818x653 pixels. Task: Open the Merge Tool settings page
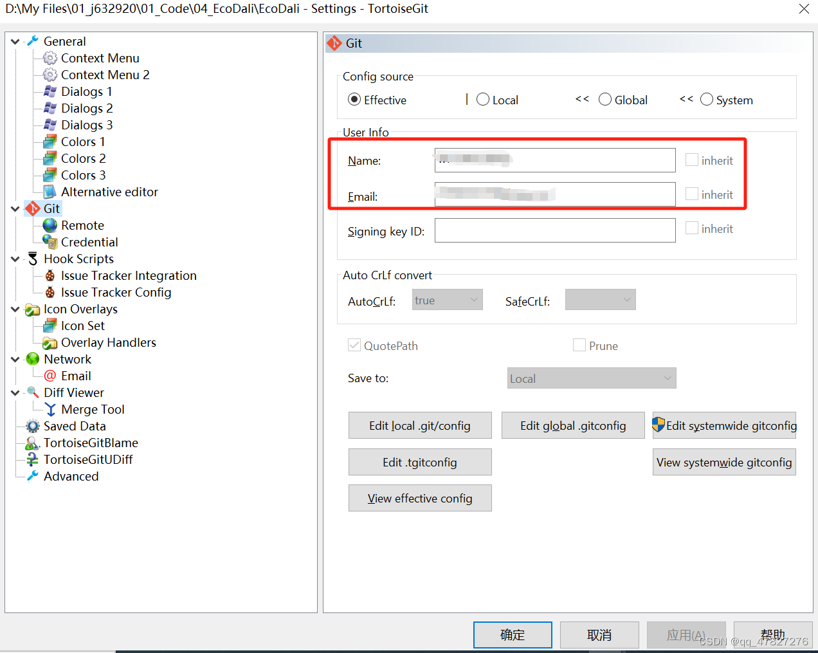(x=93, y=409)
